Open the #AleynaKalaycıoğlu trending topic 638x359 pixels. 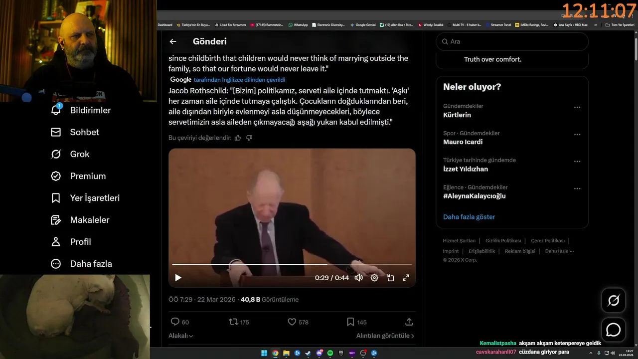(475, 196)
